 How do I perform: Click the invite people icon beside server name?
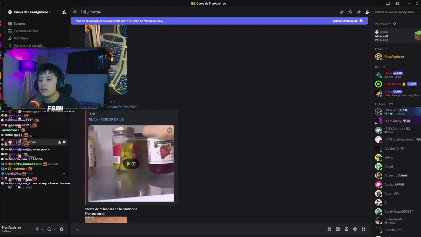tap(64, 12)
